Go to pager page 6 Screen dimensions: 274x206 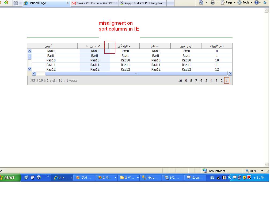click(x=201, y=80)
